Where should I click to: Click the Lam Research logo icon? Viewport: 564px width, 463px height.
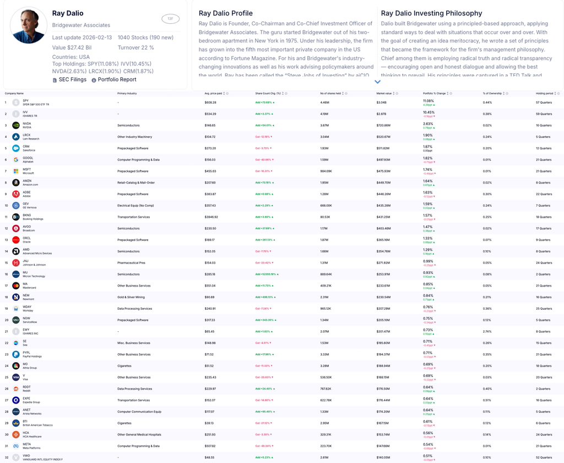pos(16,137)
